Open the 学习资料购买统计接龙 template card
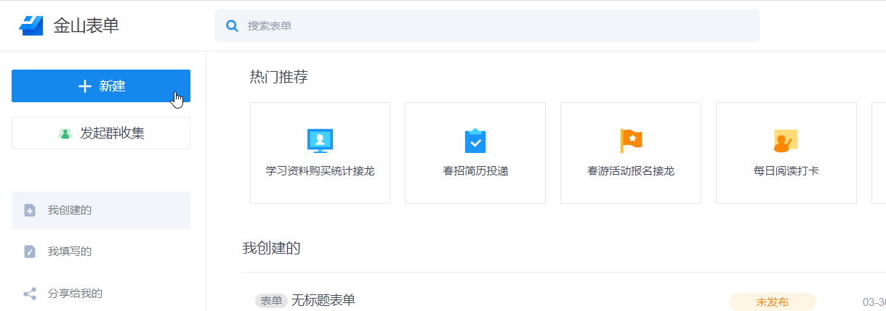Image resolution: width=886 pixels, height=311 pixels. [320, 153]
